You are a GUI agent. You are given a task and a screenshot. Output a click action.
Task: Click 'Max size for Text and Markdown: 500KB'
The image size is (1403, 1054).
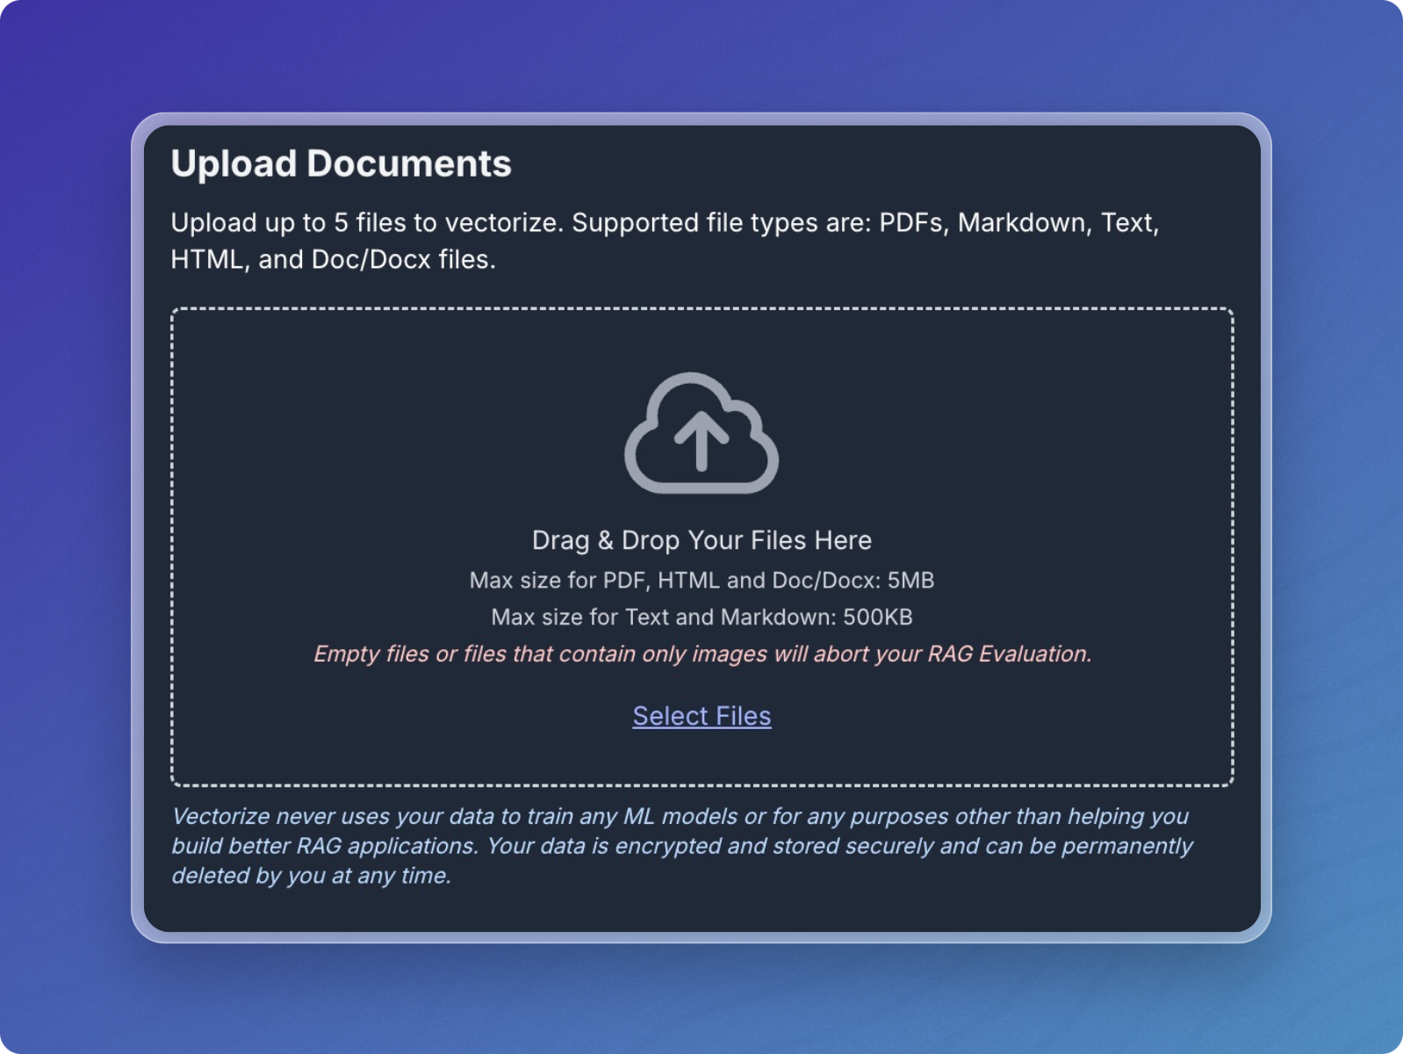coord(701,617)
